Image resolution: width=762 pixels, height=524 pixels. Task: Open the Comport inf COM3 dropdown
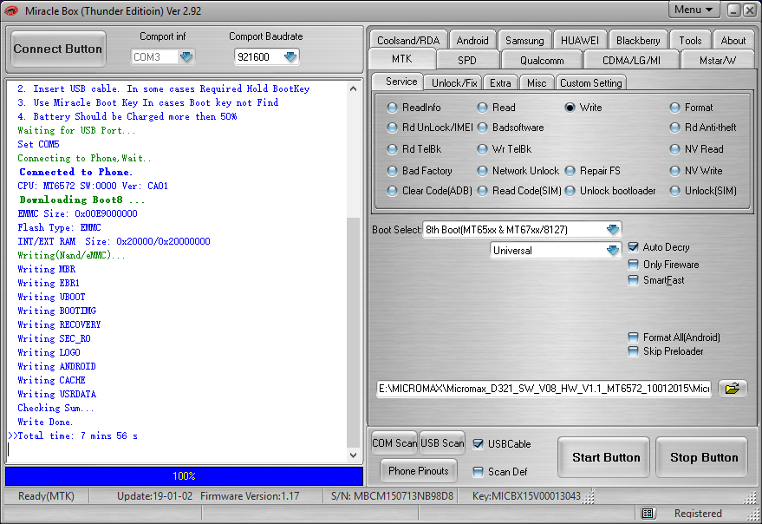coord(186,57)
